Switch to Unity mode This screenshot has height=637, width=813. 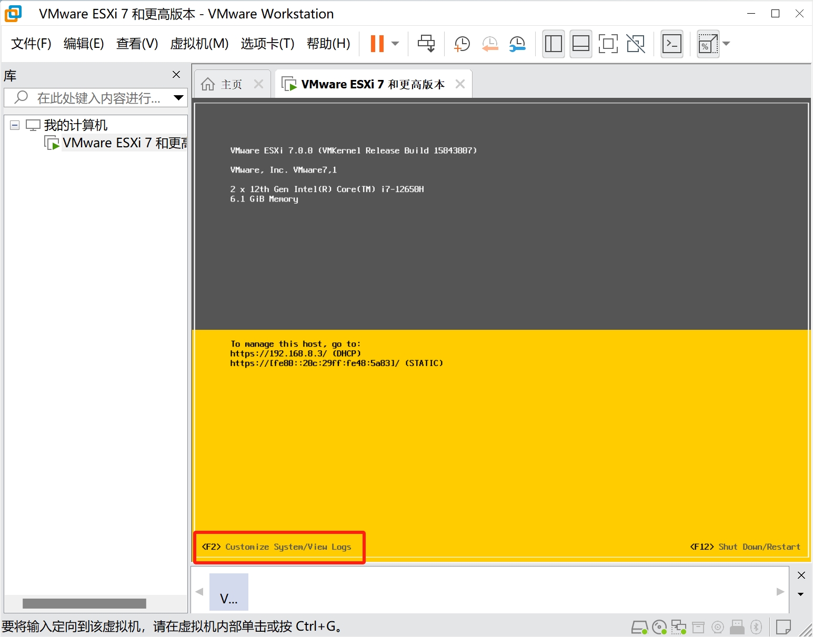(636, 44)
